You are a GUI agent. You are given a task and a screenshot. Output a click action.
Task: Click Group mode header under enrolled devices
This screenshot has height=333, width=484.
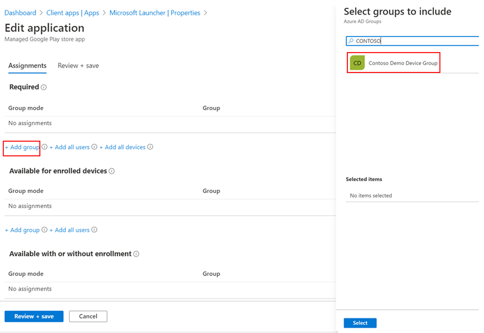point(26,191)
